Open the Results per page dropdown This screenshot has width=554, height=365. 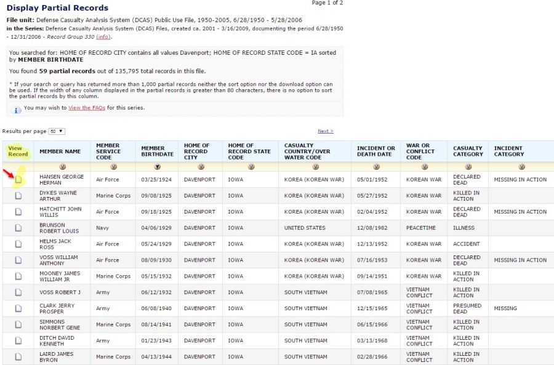click(x=57, y=131)
